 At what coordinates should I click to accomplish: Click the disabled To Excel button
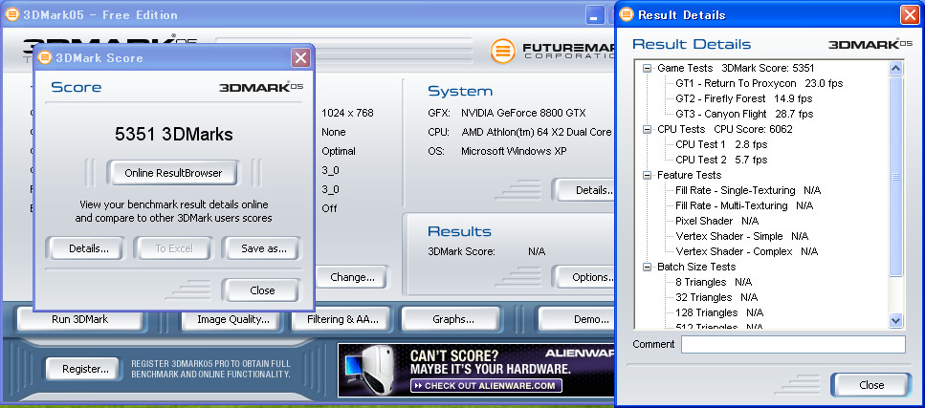click(173, 248)
